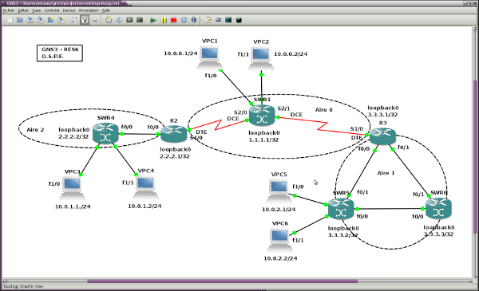Click the horizontal scrollbar at bottom

pos(223,281)
